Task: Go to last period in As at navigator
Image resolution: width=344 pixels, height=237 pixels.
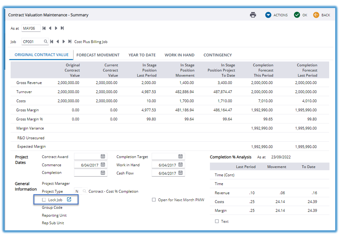Action: [x=62, y=28]
